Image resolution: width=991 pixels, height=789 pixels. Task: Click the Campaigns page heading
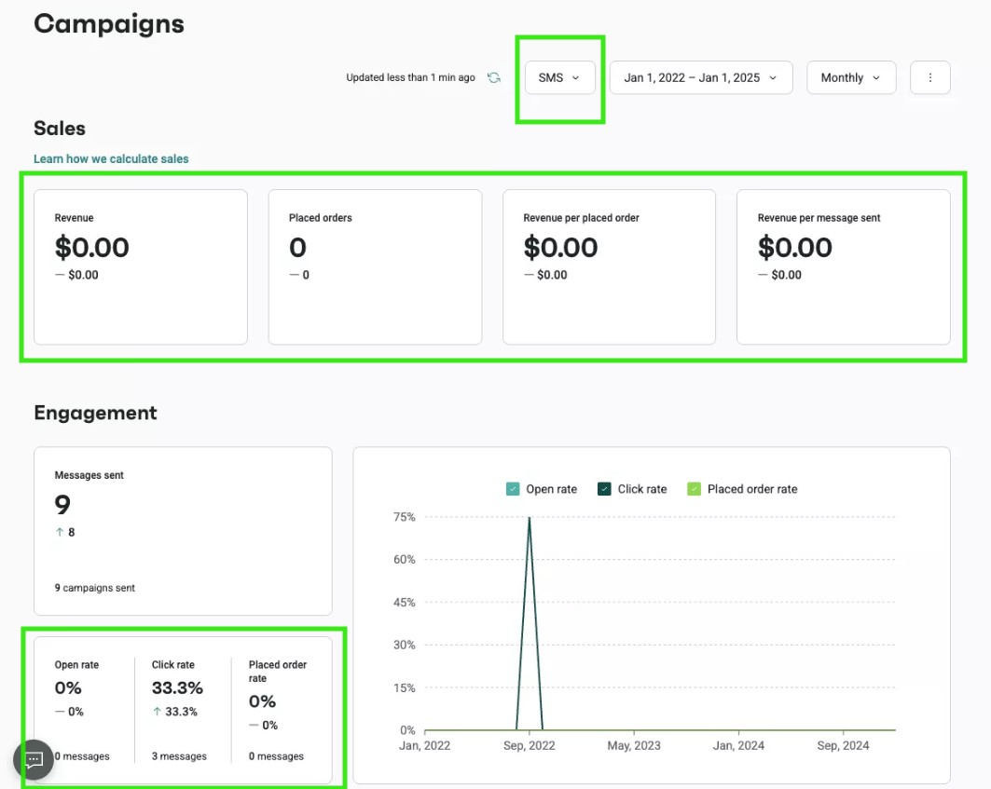(109, 24)
